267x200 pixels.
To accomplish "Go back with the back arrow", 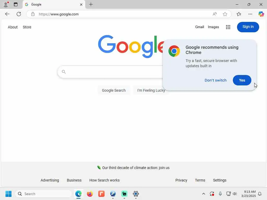I will (x=7, y=14).
